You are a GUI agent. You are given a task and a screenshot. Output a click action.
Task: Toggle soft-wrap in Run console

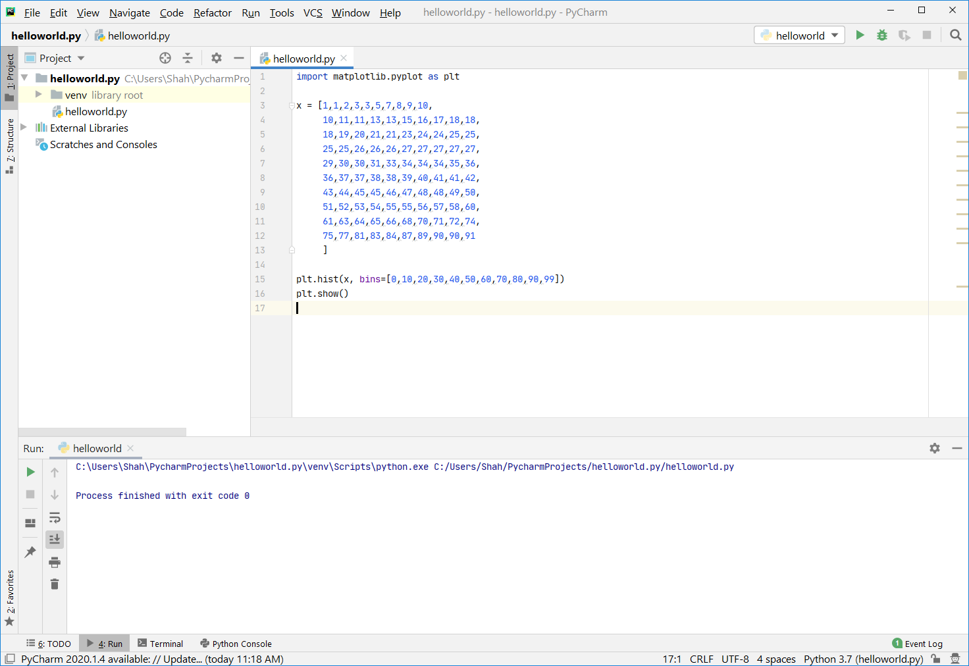click(x=55, y=517)
